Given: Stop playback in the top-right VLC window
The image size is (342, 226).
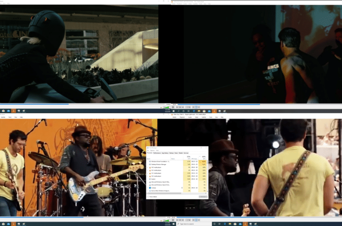Looking at the screenshot, I should [180, 107].
